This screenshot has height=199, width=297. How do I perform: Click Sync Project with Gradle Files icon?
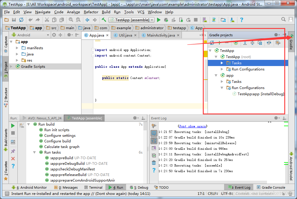[x=214, y=20]
